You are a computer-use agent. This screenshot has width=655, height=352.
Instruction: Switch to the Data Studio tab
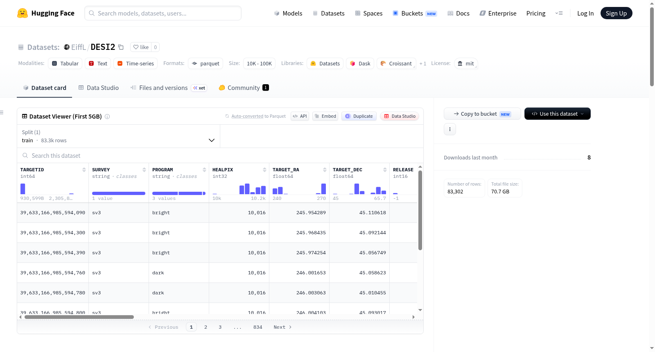pos(99,87)
